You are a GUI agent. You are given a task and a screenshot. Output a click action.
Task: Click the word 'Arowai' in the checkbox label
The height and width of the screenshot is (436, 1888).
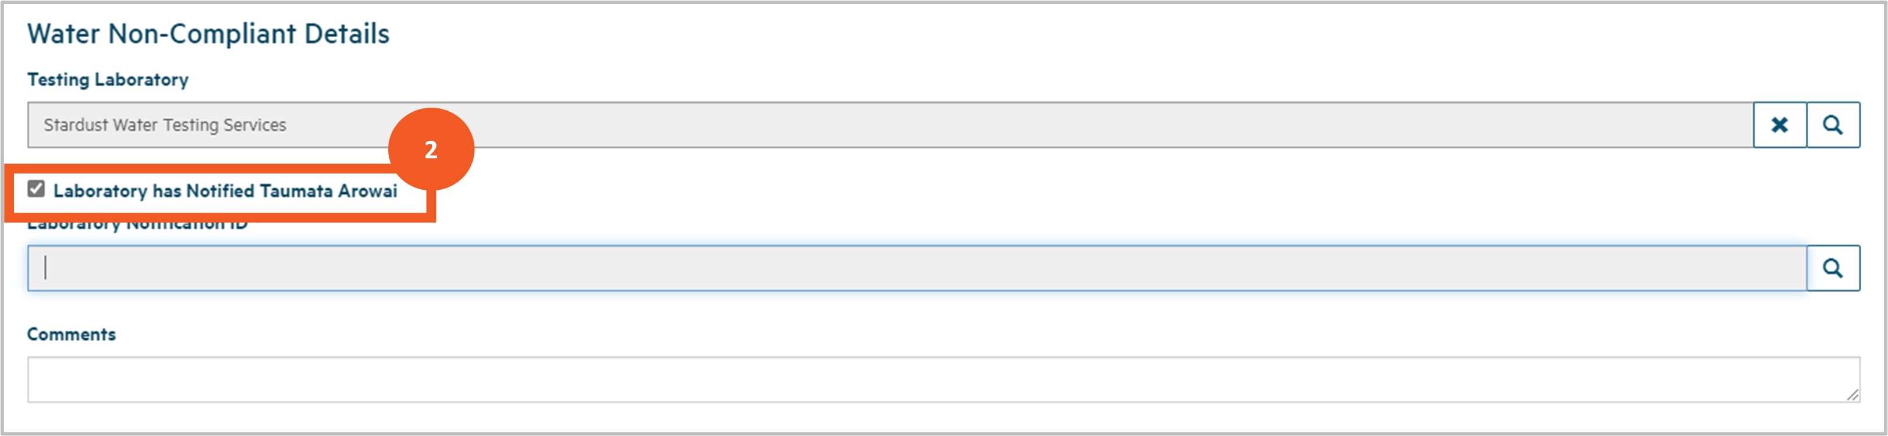click(x=367, y=192)
